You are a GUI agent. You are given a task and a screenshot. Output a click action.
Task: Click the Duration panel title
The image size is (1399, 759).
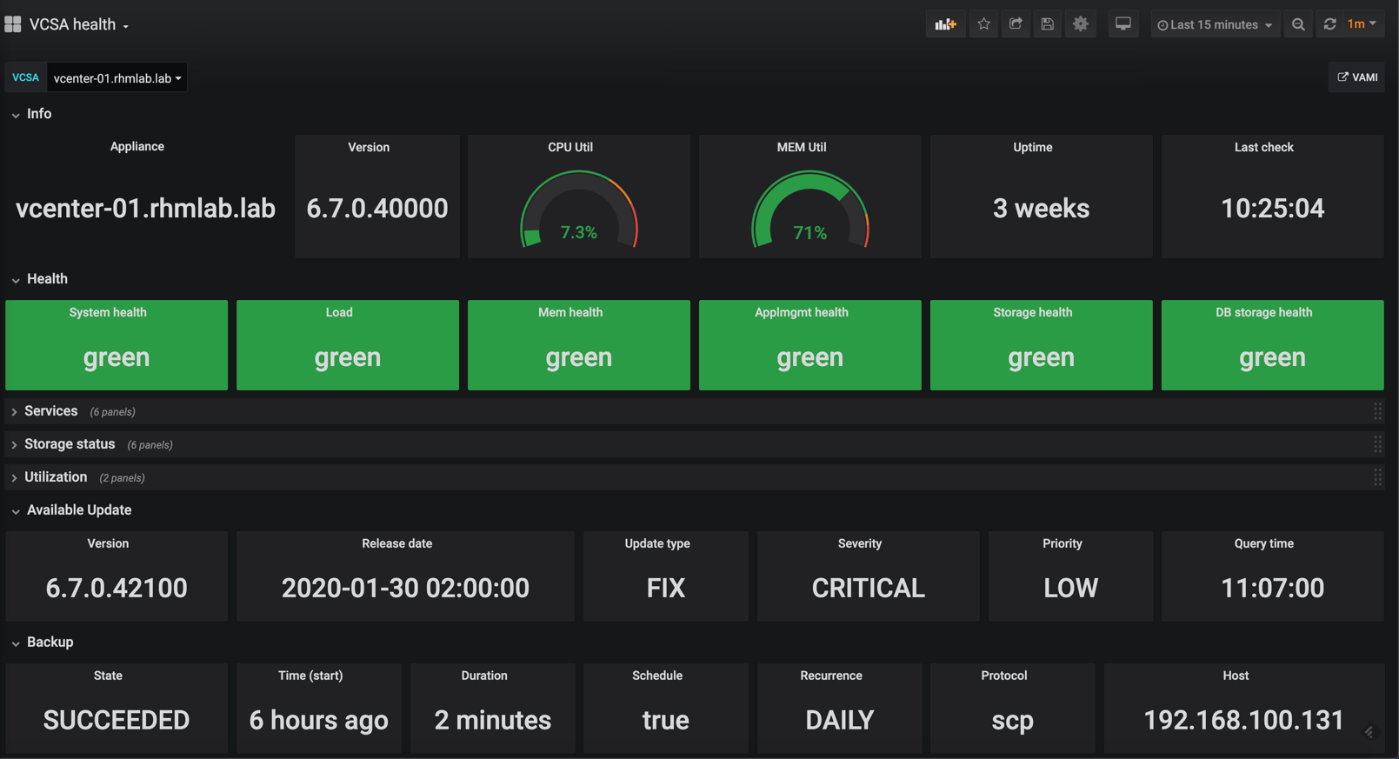(x=484, y=676)
